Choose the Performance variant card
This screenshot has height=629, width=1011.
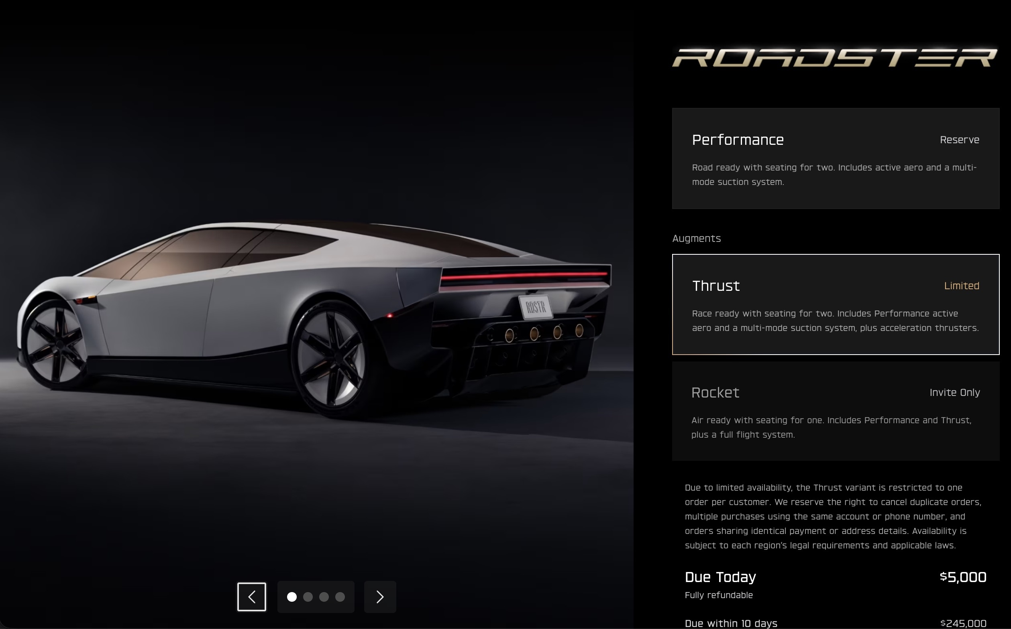pos(835,158)
